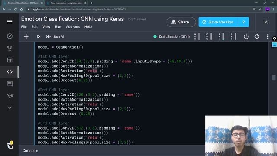The image size is (277, 156).
Task: Open notebook more options three-dot menu
Action: coord(268,36)
